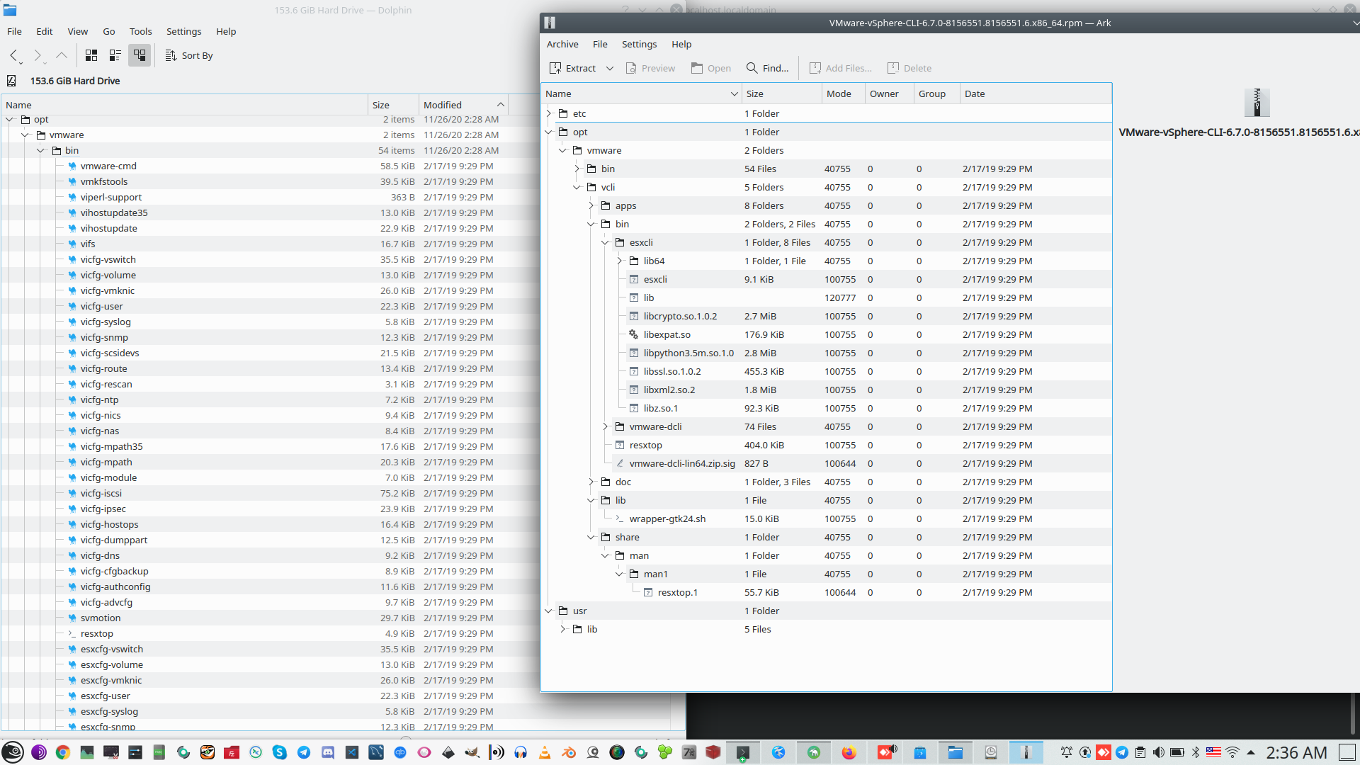Expand the apps folder in Ark
Screen dimensions: 1360x765
591,205
